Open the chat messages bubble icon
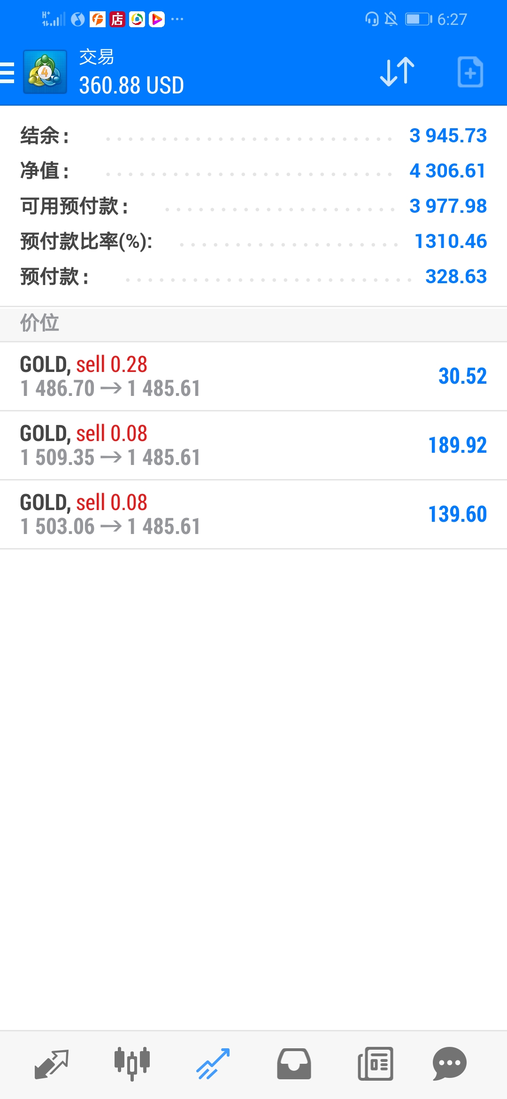Image resolution: width=507 pixels, height=1099 pixels. pos(450,1064)
